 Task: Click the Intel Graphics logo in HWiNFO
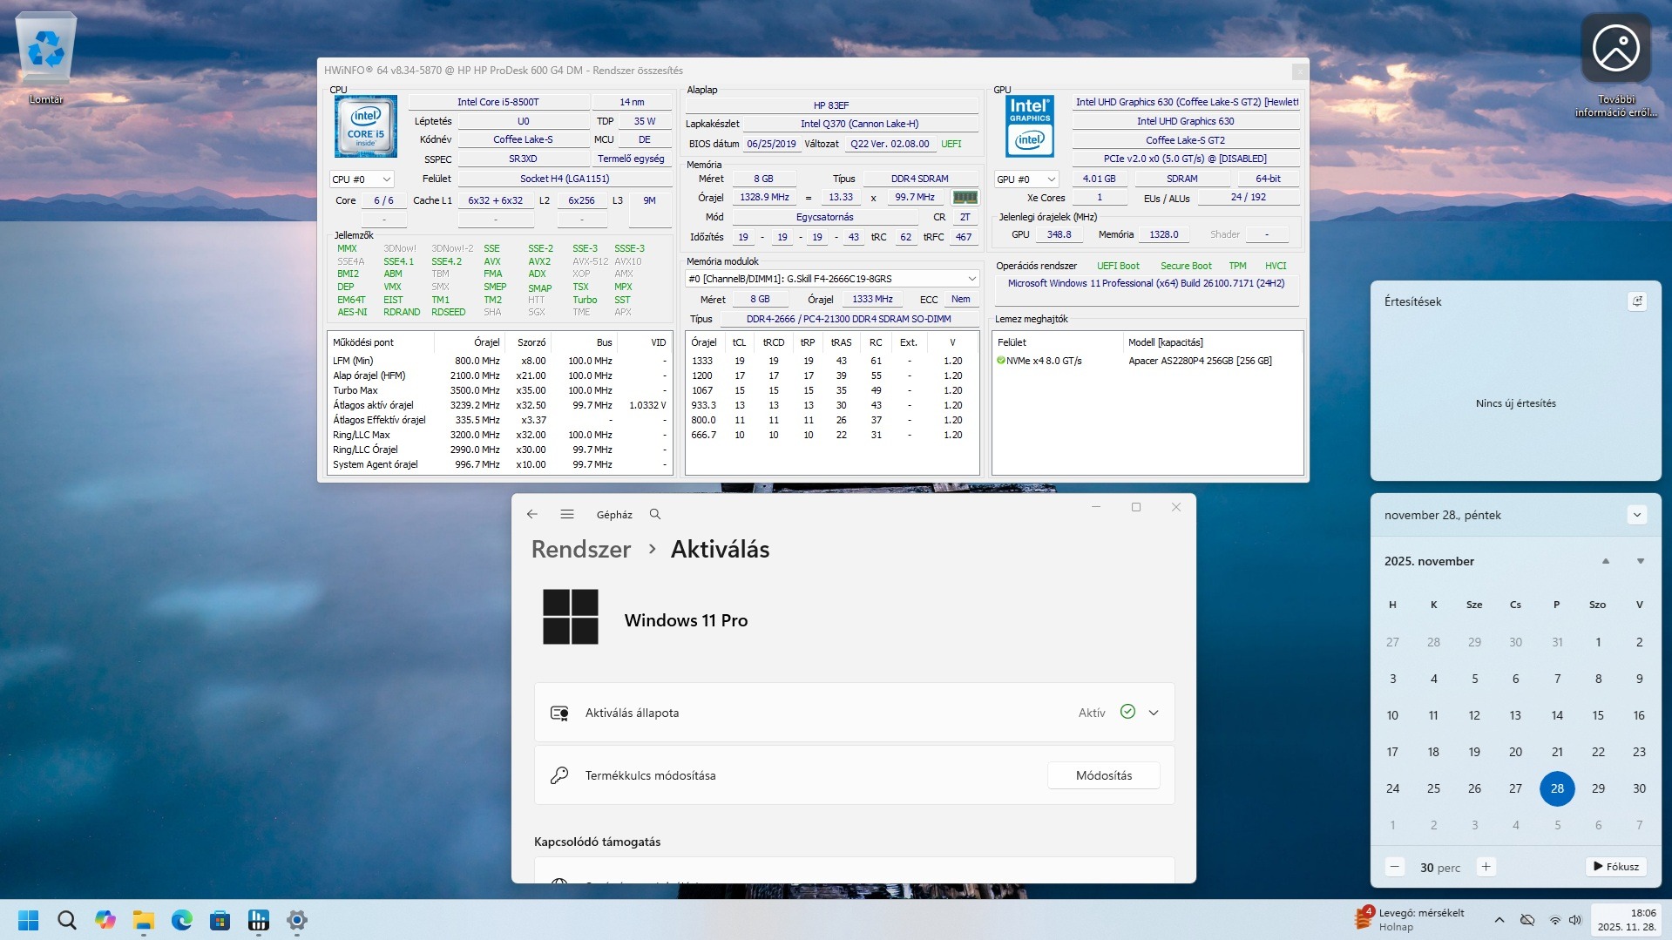click(1030, 127)
